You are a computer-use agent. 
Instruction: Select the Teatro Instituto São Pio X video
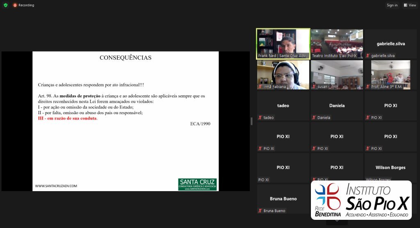(x=337, y=43)
